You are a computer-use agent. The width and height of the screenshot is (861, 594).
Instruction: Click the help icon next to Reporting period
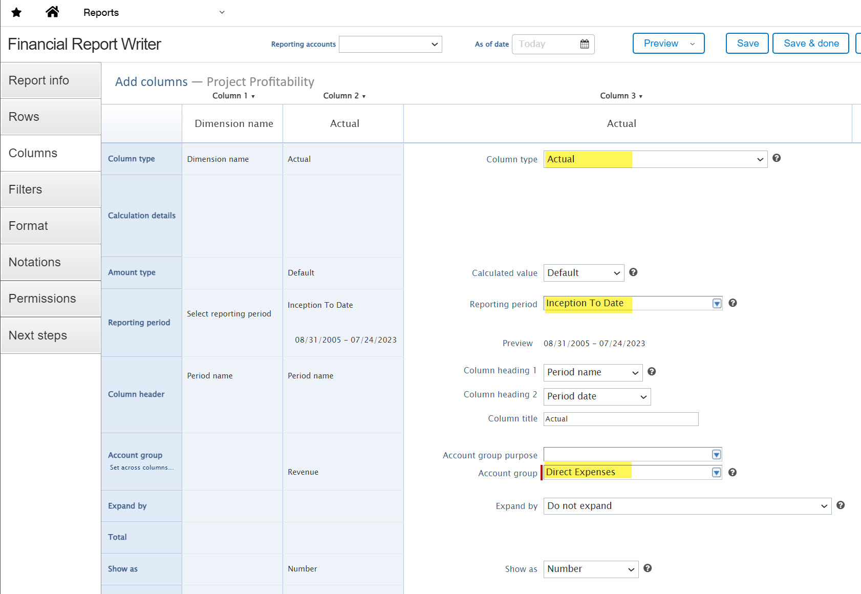tap(732, 303)
